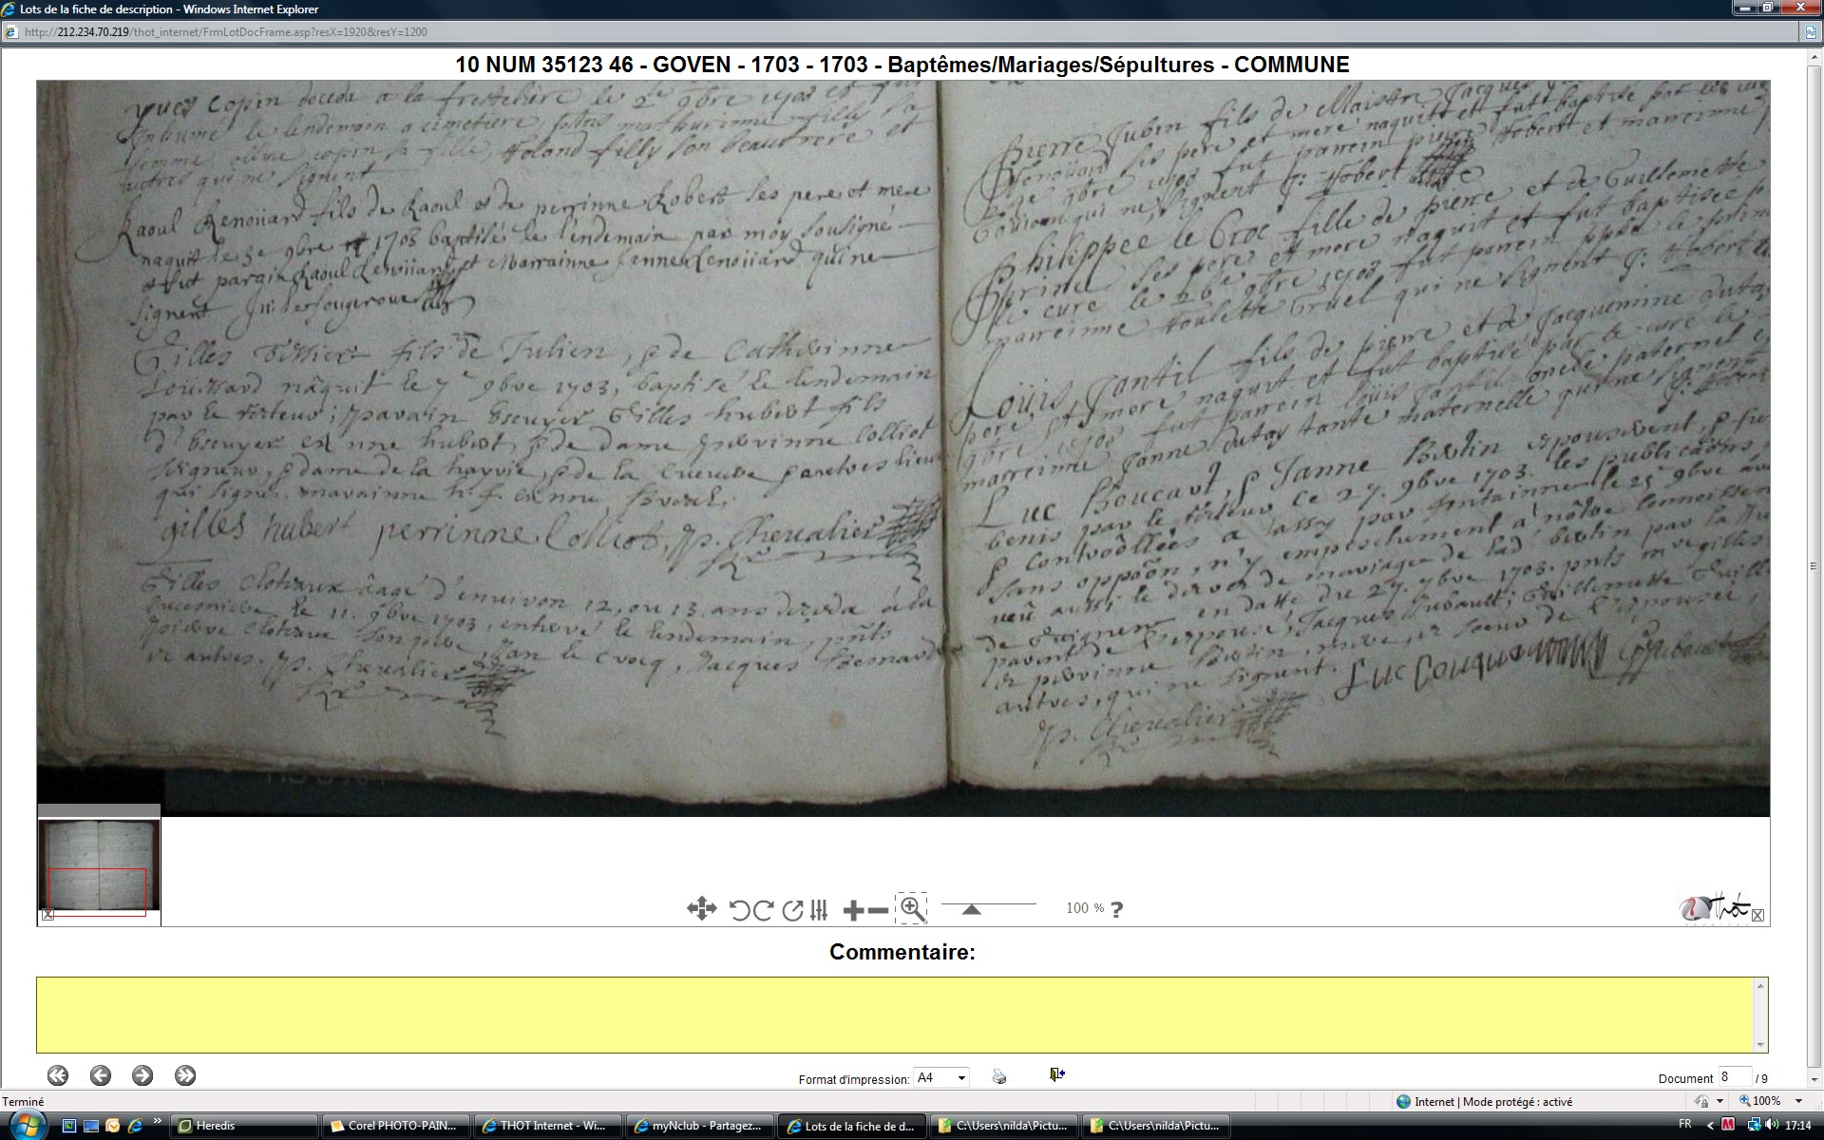Image resolution: width=1824 pixels, height=1140 pixels.
Task: Zoom out with the minus icon
Action: [x=878, y=910]
